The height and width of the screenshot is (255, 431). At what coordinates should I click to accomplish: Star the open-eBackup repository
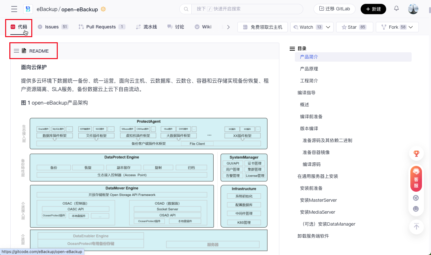pos(354,27)
